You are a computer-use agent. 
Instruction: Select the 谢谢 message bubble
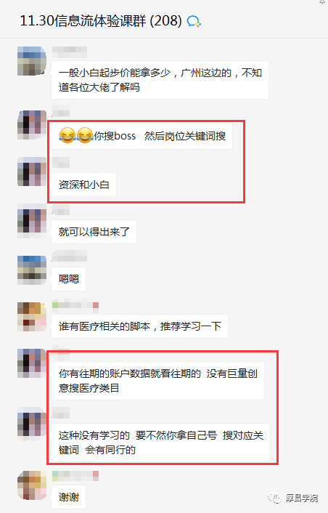(69, 497)
